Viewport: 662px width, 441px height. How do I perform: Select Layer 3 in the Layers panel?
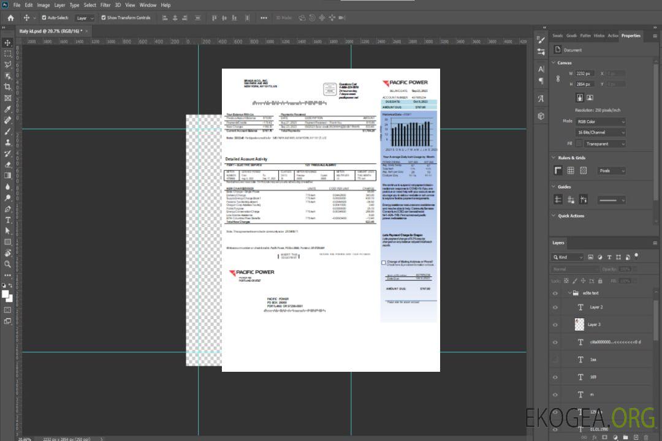click(x=595, y=325)
